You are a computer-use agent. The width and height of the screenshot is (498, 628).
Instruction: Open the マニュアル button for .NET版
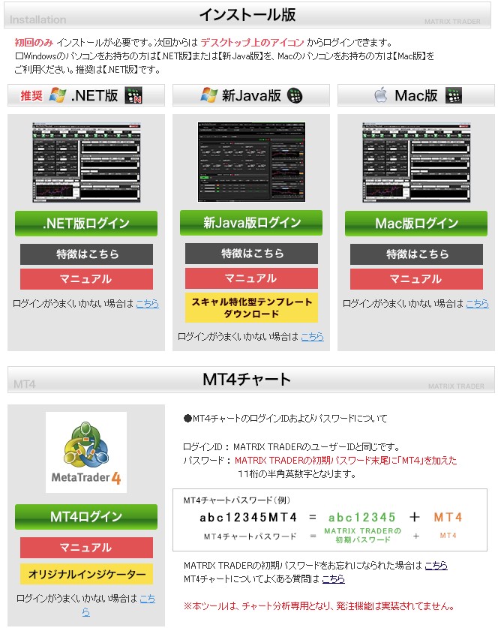pyautogui.click(x=86, y=279)
